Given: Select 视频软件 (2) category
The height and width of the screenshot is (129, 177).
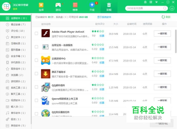Looking at the screenshot, I should pyautogui.click(x=15, y=100).
